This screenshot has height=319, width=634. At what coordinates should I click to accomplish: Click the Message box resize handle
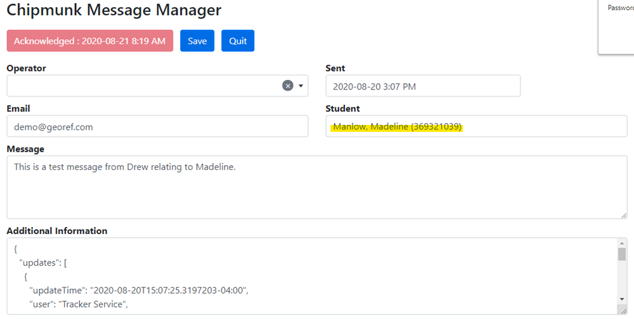pyautogui.click(x=623, y=215)
